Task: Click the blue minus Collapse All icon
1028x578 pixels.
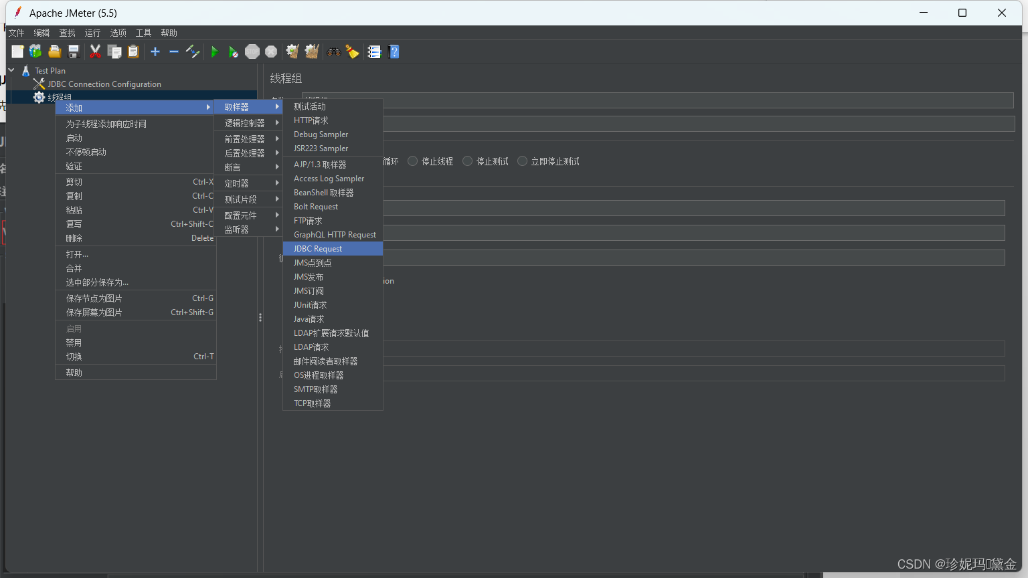Action: [174, 52]
